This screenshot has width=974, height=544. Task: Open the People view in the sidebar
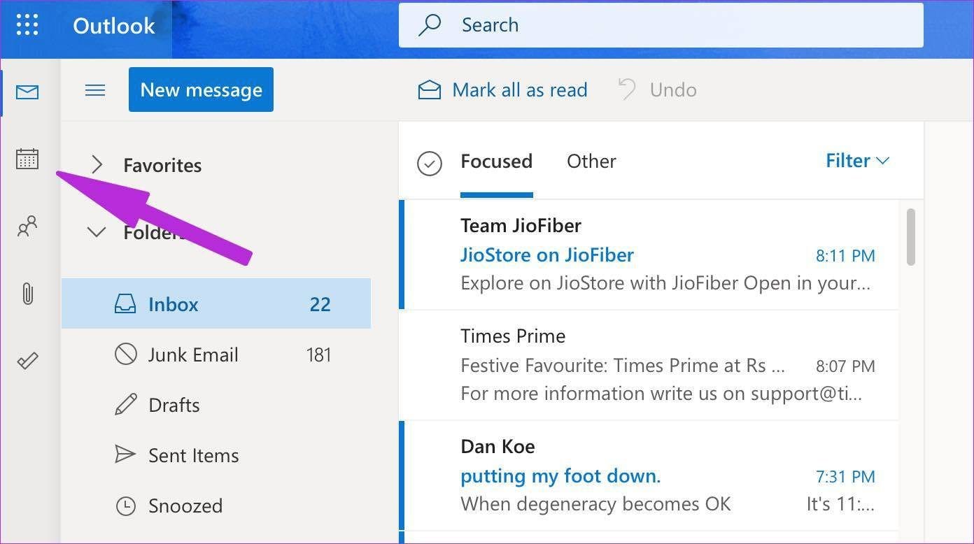[27, 227]
